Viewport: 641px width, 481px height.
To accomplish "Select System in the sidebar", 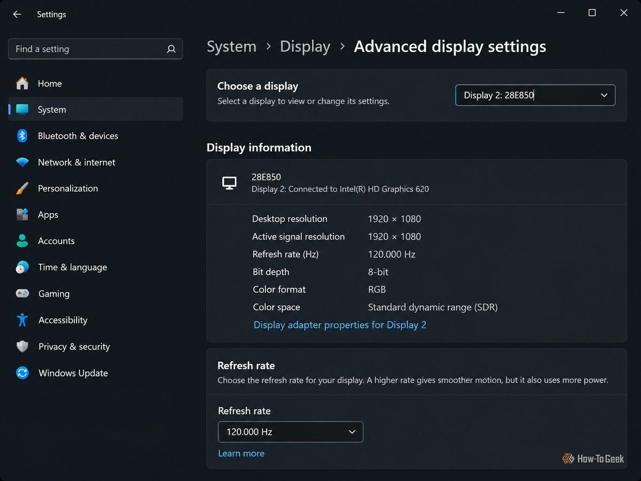I will pyautogui.click(x=96, y=110).
